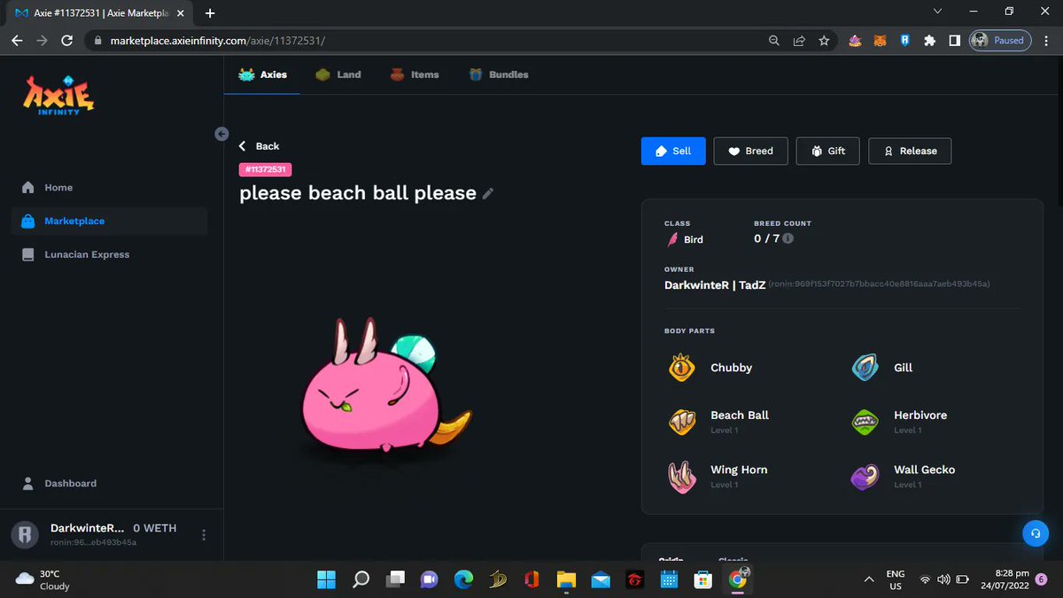Click the Herbivore mouth part icon
Screen dimensions: 1063x598
tap(865, 422)
